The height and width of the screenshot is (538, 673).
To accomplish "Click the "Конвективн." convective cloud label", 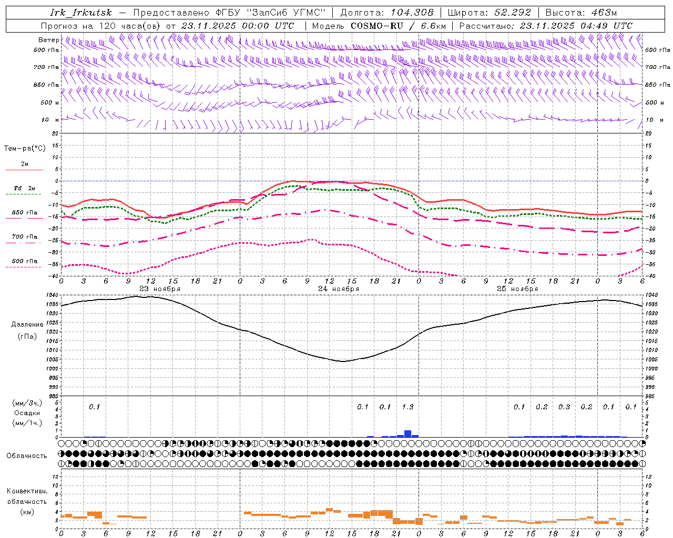I will (27, 491).
